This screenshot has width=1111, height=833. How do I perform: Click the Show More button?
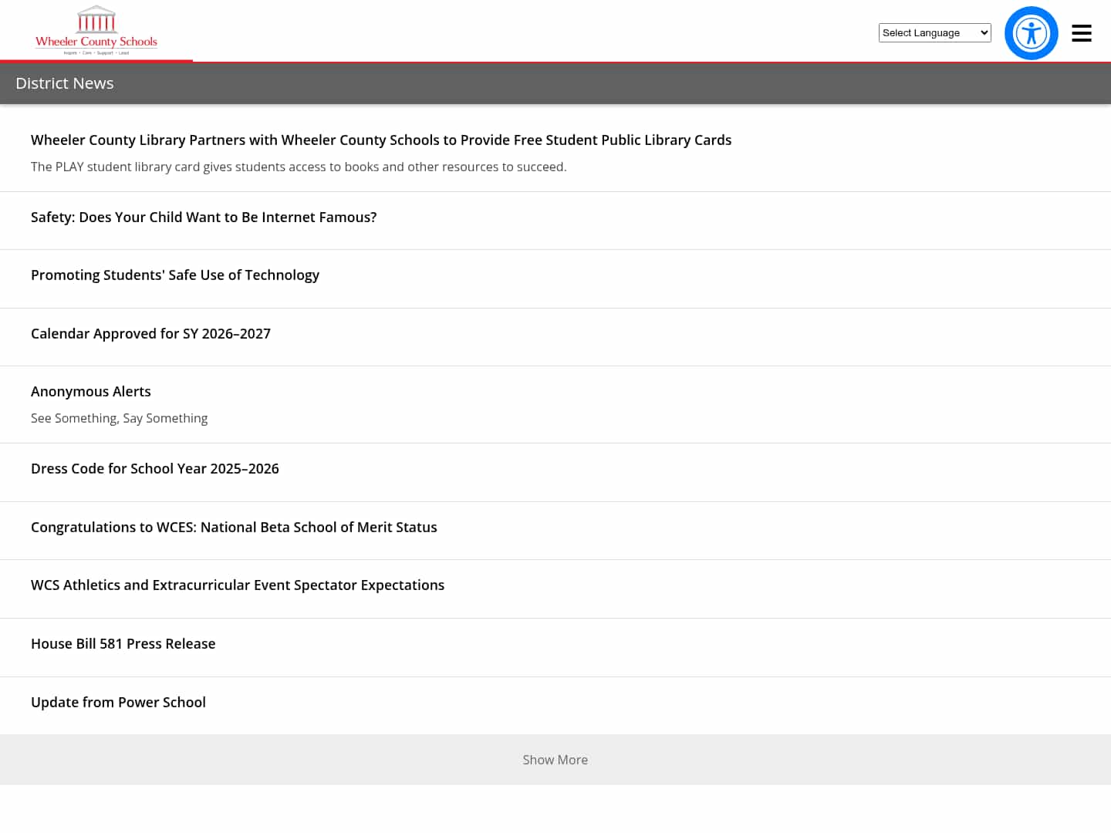[555, 760]
